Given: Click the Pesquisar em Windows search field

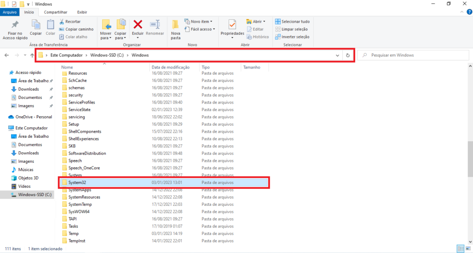Looking at the screenshot, I should click(x=411, y=55).
